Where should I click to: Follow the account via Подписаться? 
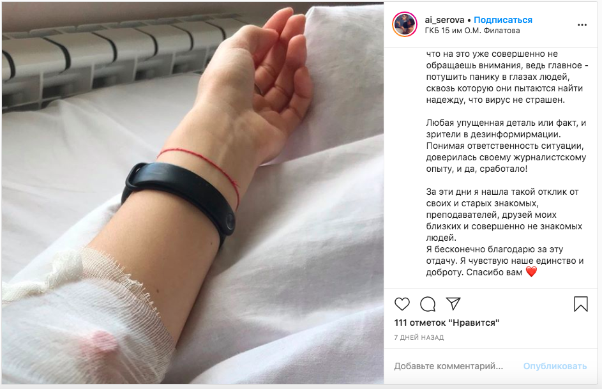(x=503, y=20)
